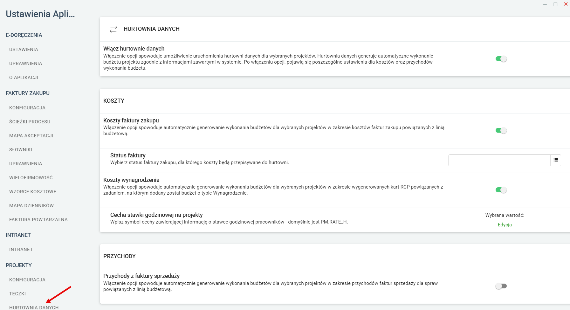The height and width of the screenshot is (310, 570).
Task: Go to TECZKI under Projekty
Action: pos(17,294)
